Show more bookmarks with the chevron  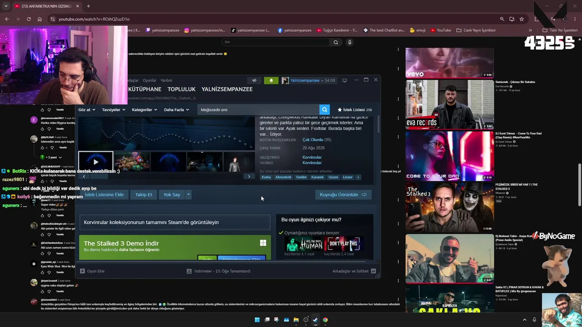[530, 30]
